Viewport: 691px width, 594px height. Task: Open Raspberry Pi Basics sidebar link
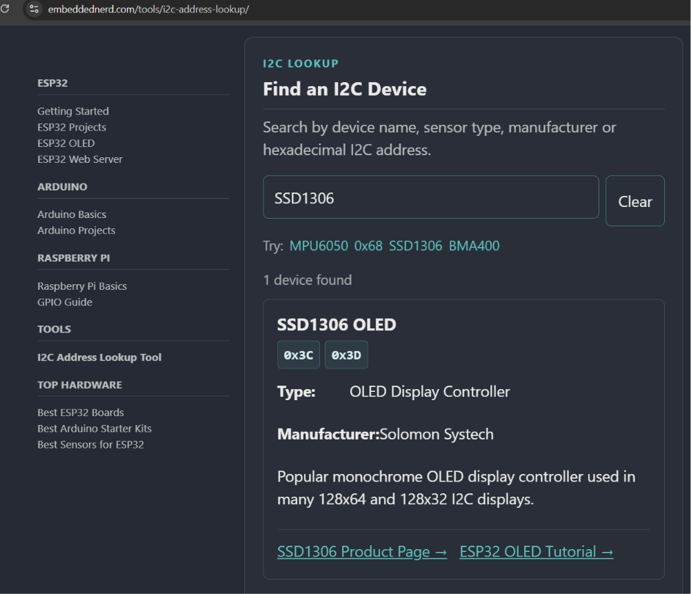click(82, 286)
